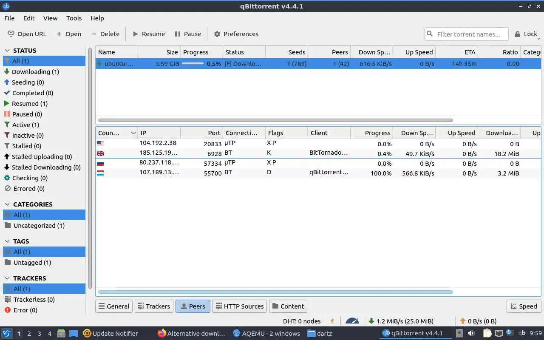This screenshot has width=544, height=340.
Task: Open the Help menu
Action: tap(97, 18)
